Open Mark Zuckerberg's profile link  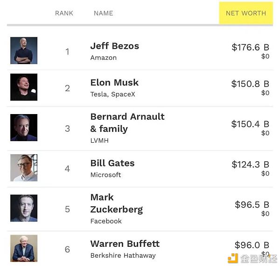tap(116, 203)
